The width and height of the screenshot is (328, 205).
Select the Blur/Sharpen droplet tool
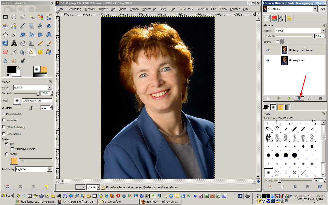5,61
